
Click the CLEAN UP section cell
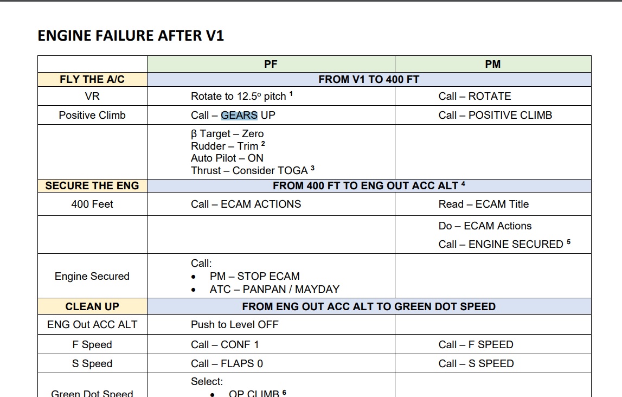coord(92,306)
